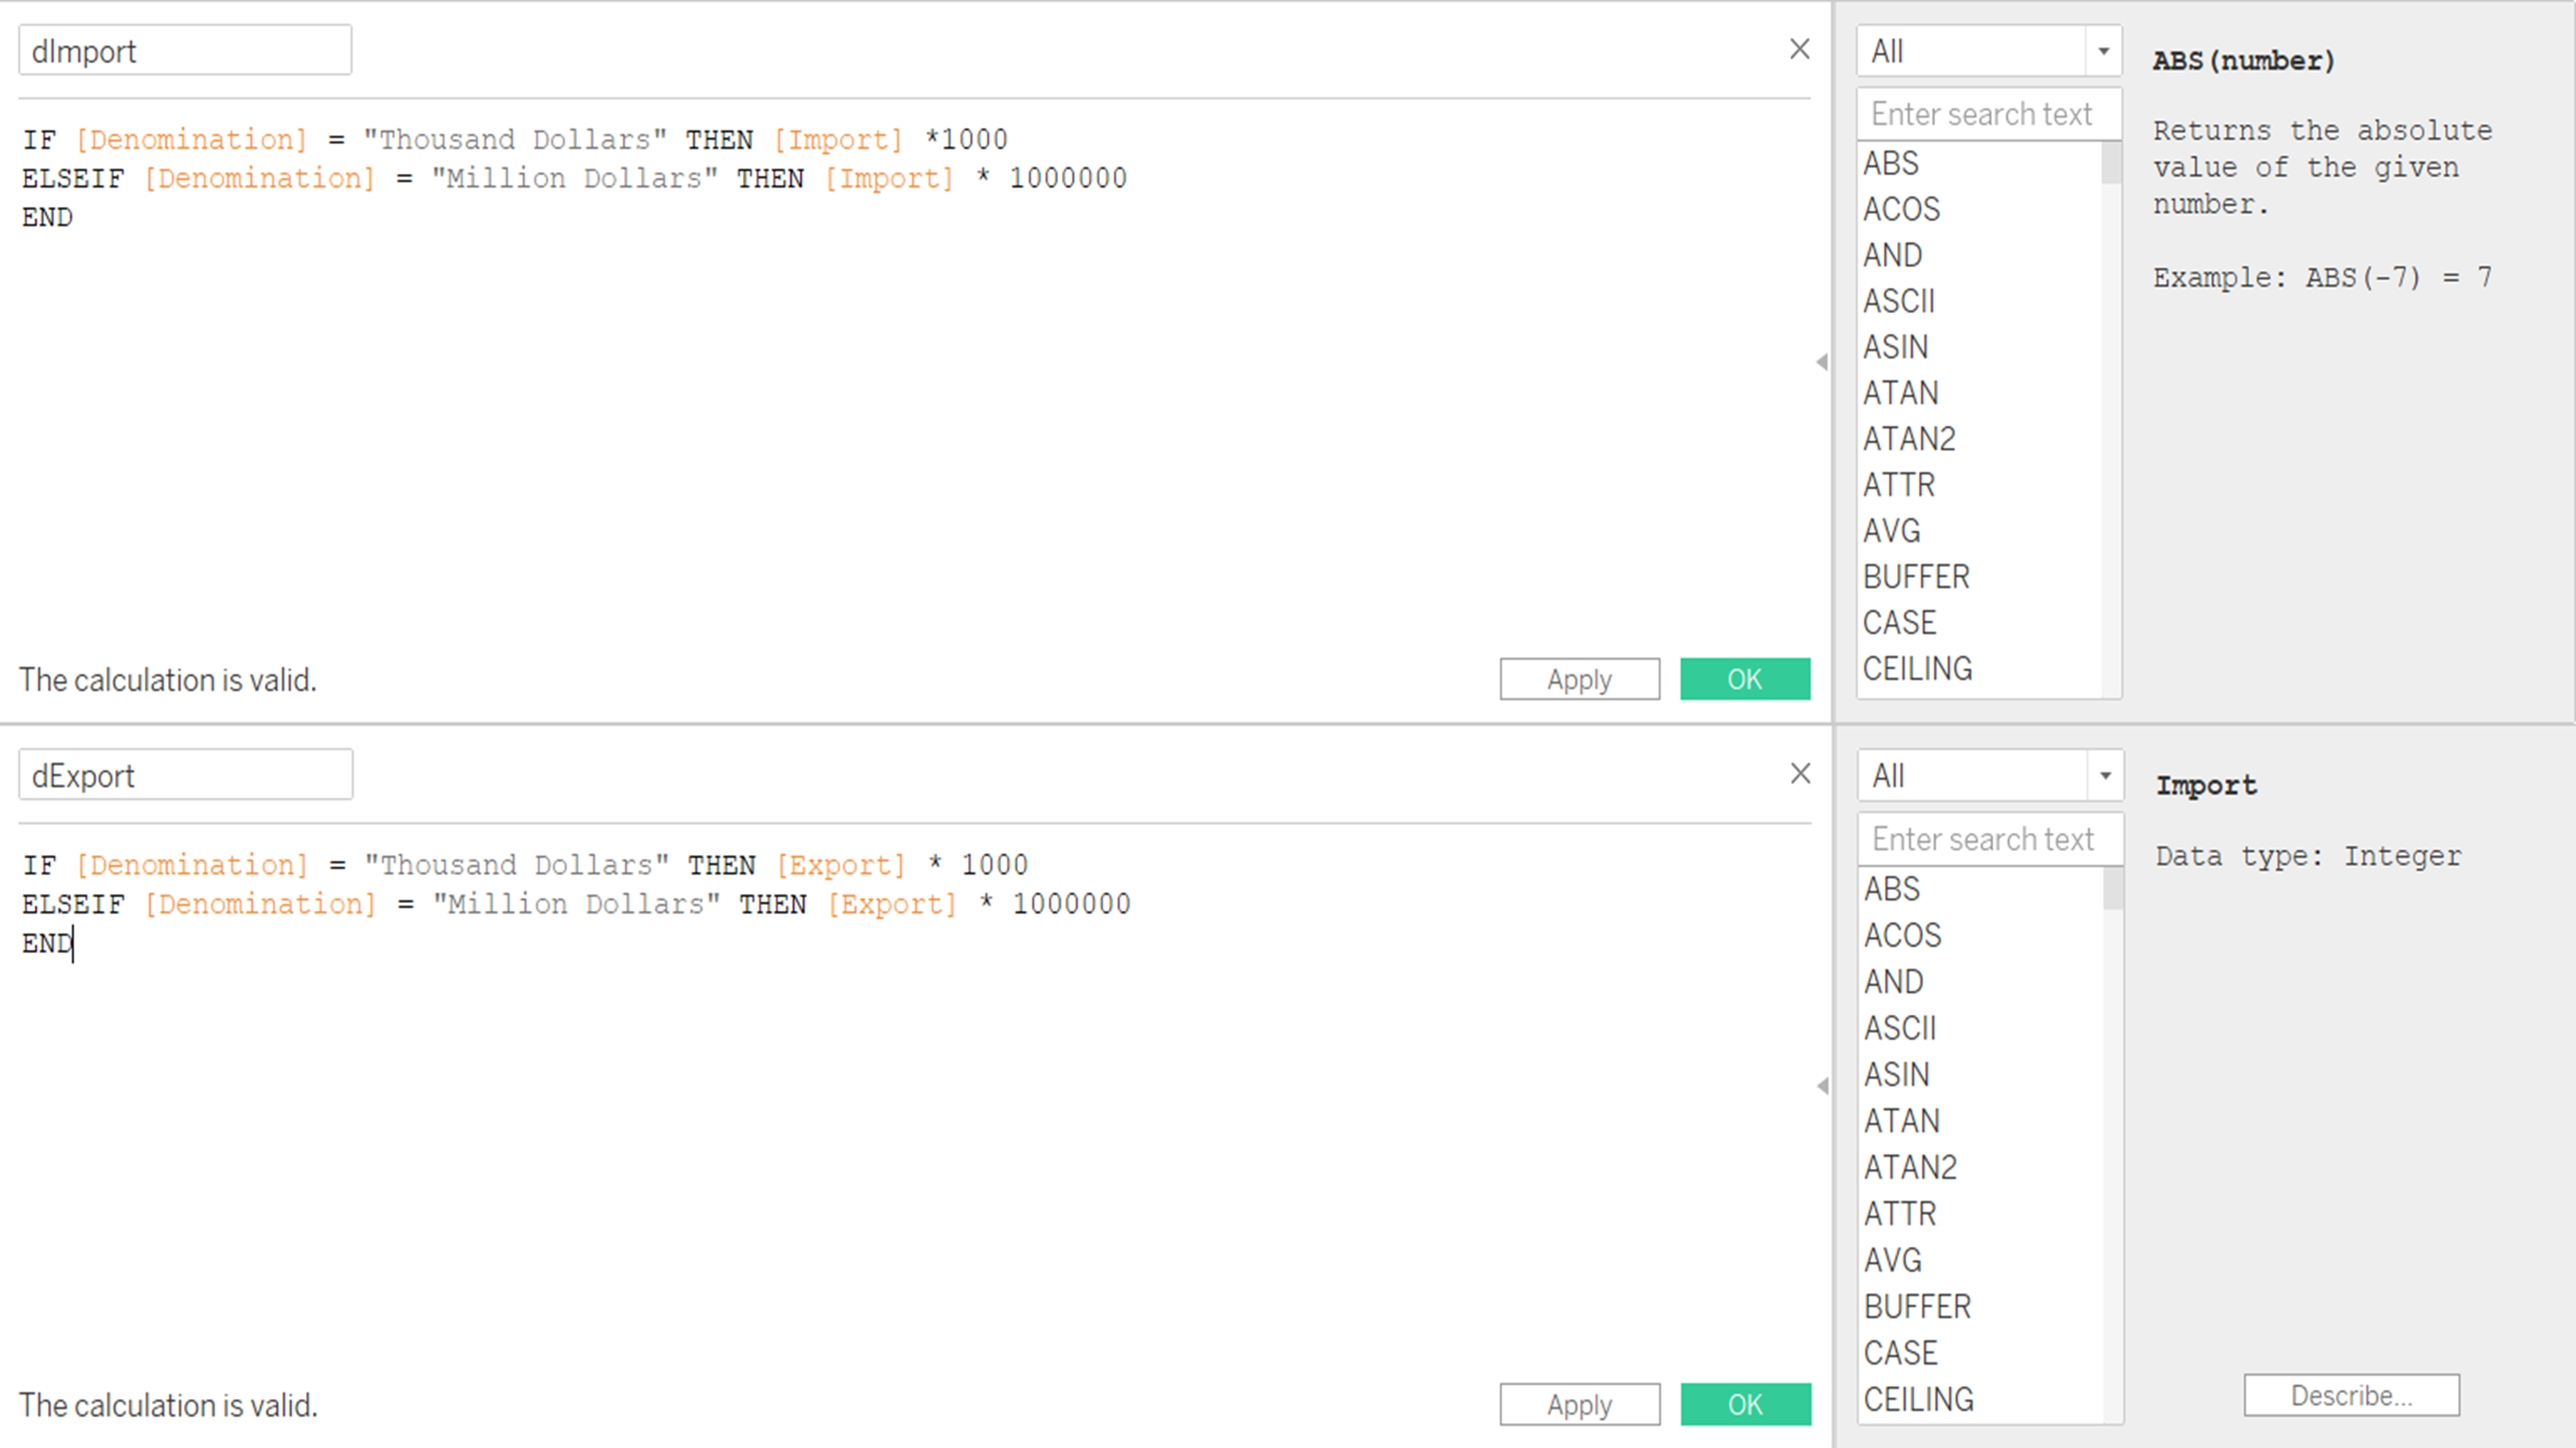Apply the dExport calculation changes

(1580, 1404)
